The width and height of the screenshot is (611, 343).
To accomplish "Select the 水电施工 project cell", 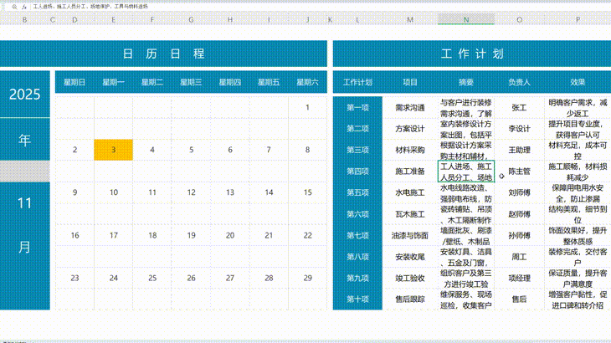I will (410, 192).
